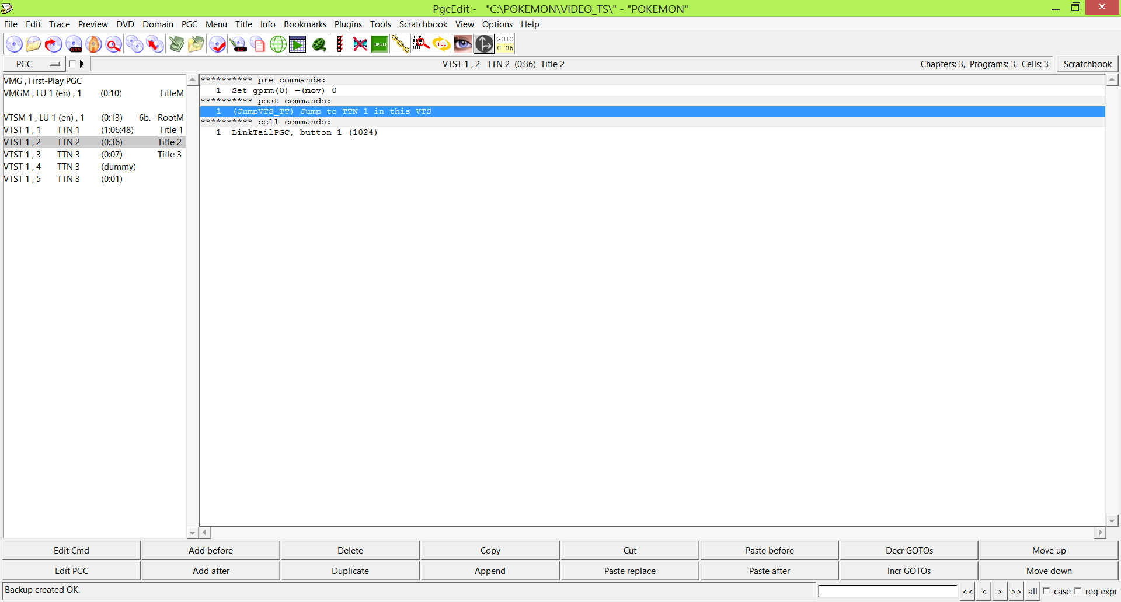Click the blue disc icon at toolbar start
The image size is (1121, 602).
point(14,44)
